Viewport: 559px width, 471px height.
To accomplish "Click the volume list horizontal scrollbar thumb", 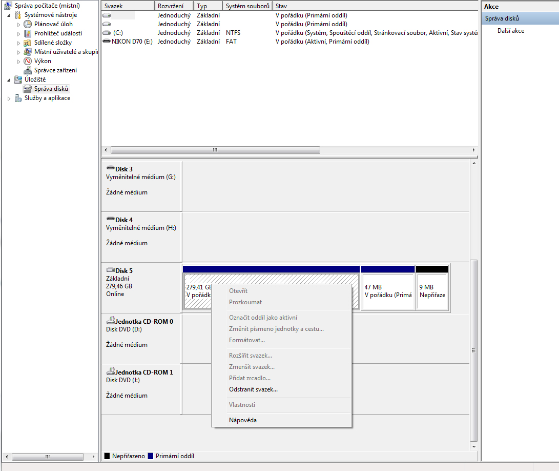I will (x=215, y=150).
